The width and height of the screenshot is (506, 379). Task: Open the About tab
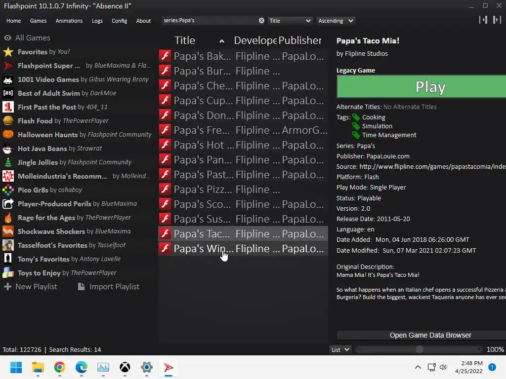point(143,21)
